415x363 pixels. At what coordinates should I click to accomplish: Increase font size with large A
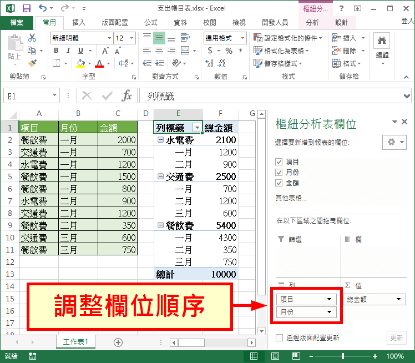(x=105, y=51)
